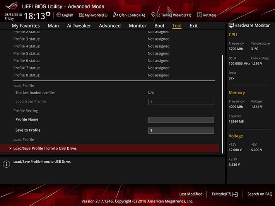Click the ROG logo icon
The image size is (275, 206).
[x=12, y=6]
